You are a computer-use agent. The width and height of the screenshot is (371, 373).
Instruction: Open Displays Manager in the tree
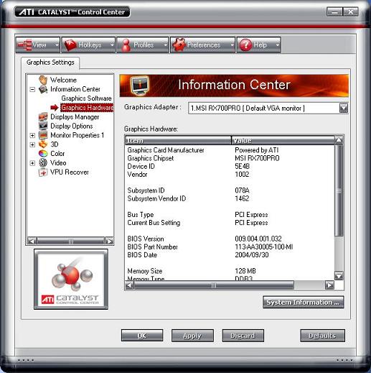(x=75, y=117)
